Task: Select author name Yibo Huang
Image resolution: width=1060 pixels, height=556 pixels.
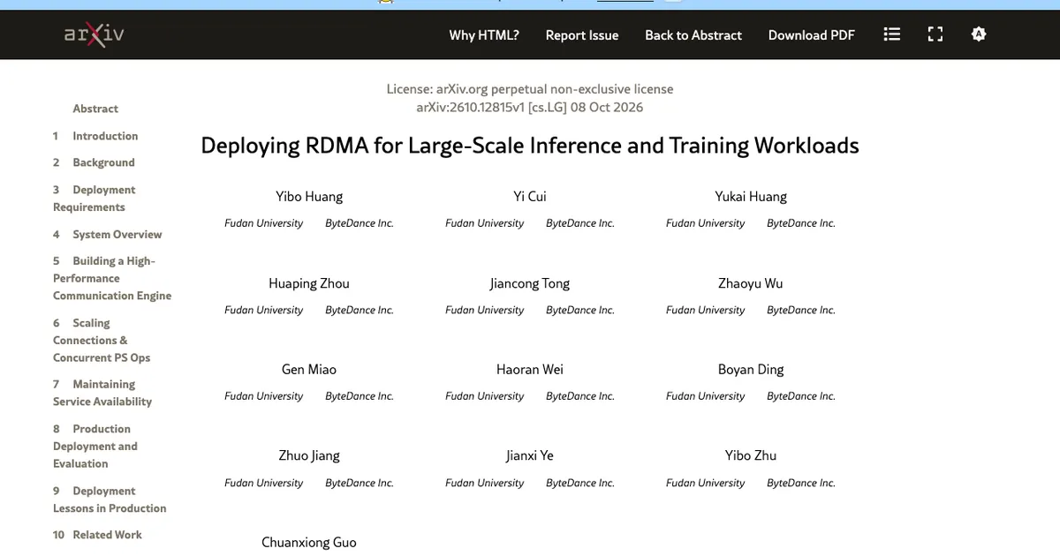Action: pos(309,197)
